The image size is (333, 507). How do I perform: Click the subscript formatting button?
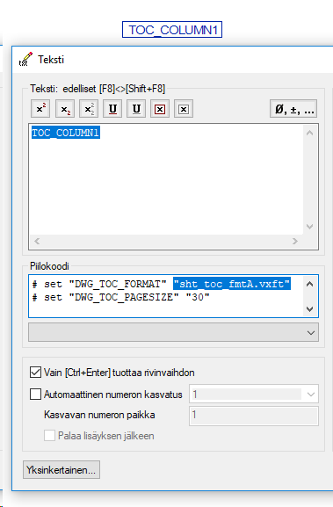point(65,109)
